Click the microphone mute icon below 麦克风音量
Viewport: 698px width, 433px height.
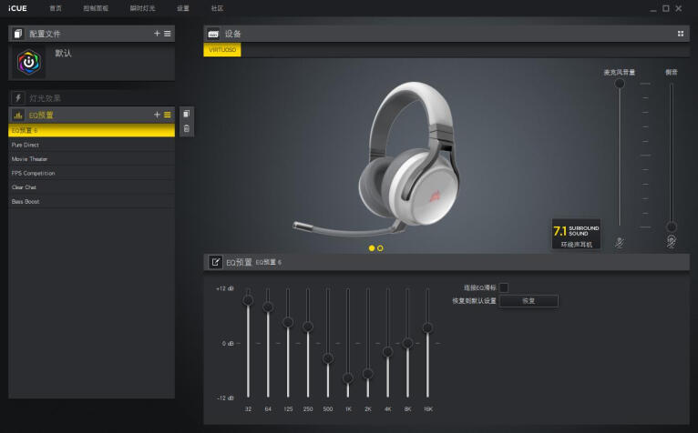[620, 243]
